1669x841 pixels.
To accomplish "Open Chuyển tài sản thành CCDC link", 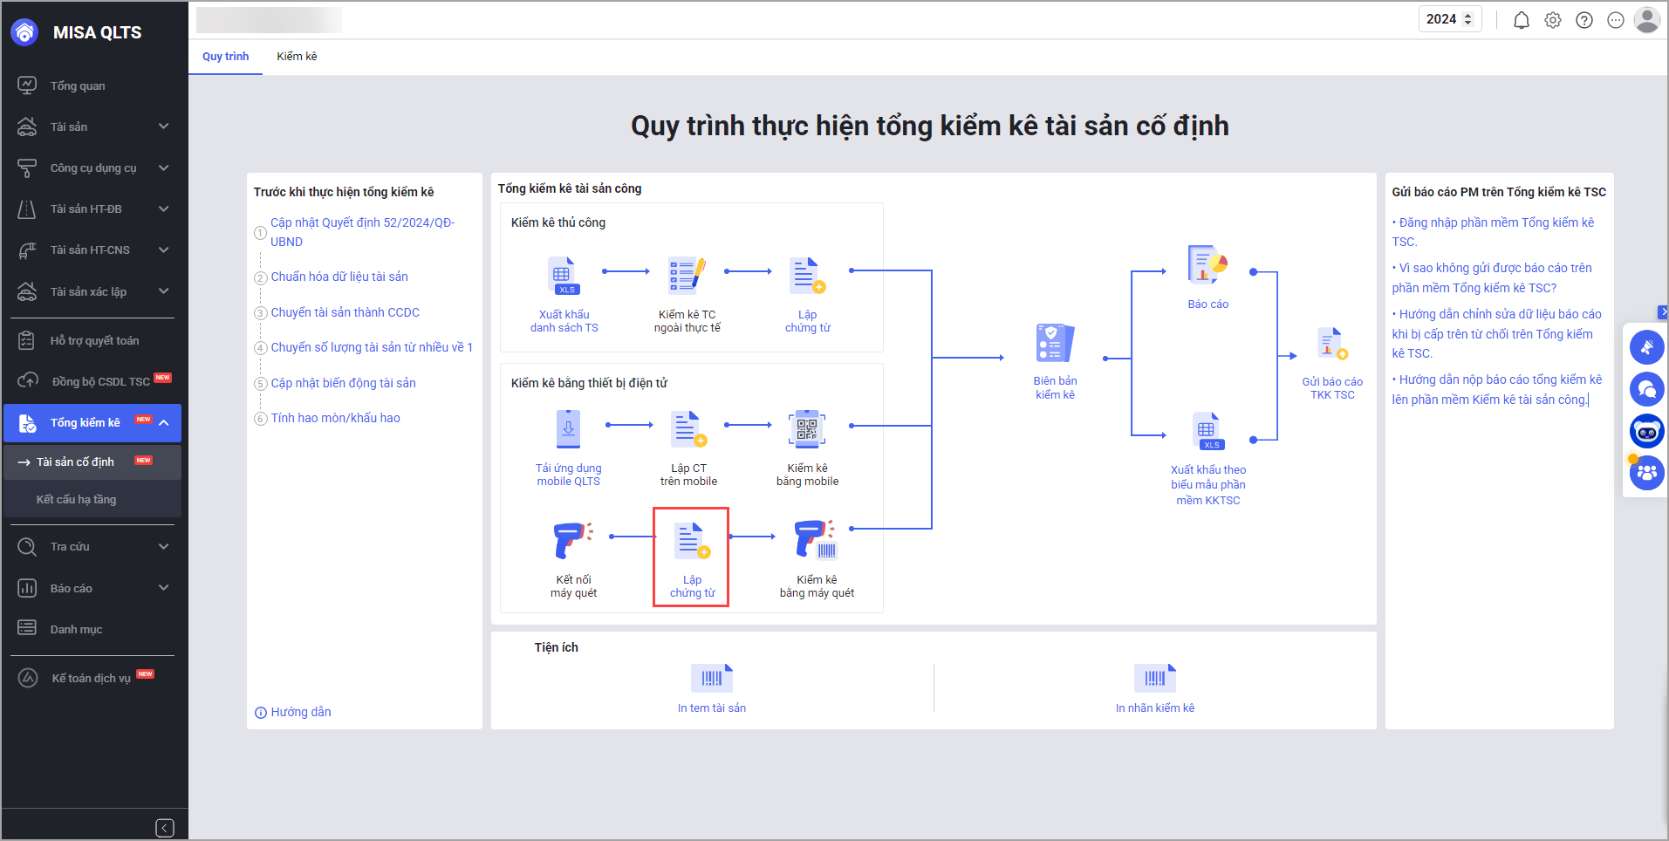I will (345, 312).
